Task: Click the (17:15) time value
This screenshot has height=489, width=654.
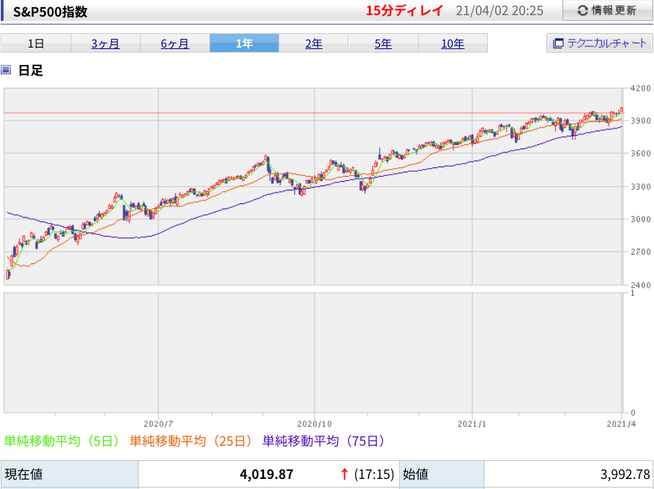Action: (374, 475)
